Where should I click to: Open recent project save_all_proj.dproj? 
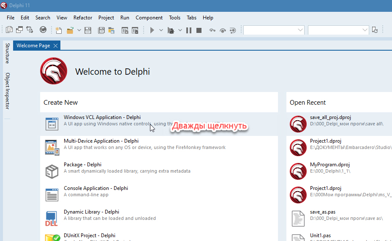(x=339, y=124)
